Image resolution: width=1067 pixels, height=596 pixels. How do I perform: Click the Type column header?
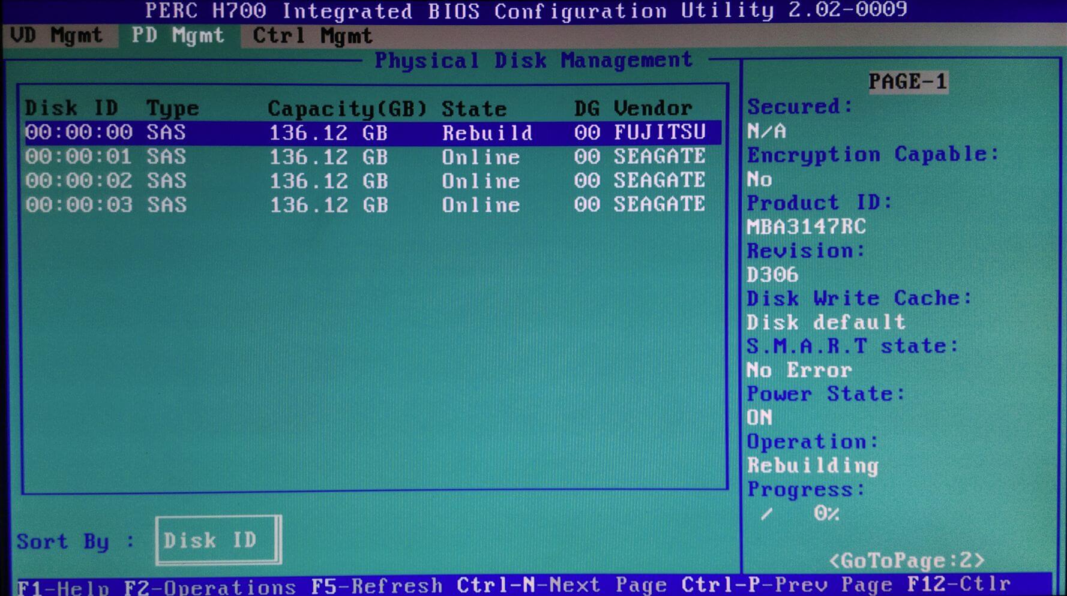[x=173, y=109]
